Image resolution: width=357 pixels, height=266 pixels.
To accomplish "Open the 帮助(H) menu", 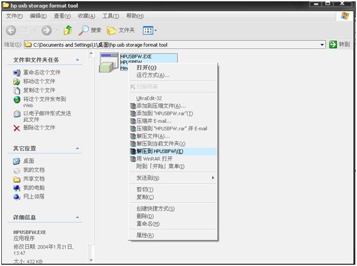I will click(x=135, y=16).
